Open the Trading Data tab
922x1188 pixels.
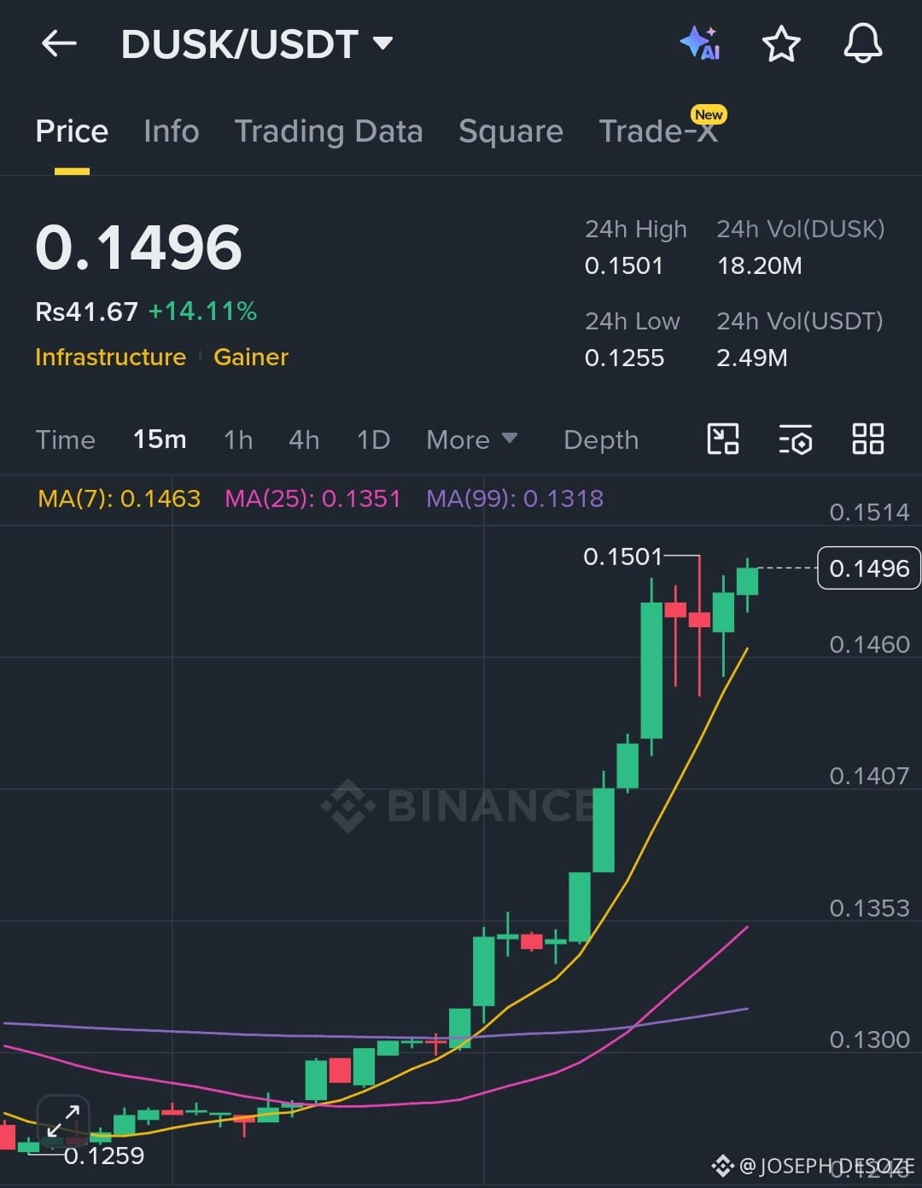[x=329, y=131]
